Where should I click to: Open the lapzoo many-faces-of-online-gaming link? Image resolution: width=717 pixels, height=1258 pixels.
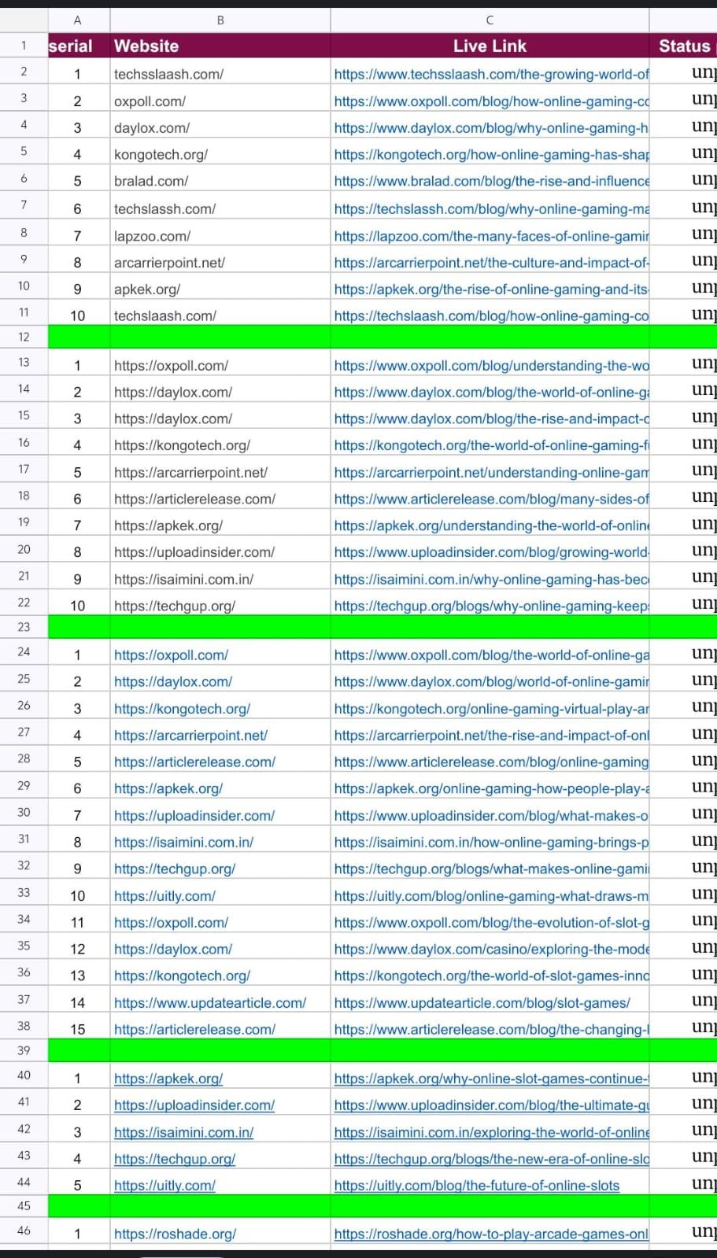491,235
